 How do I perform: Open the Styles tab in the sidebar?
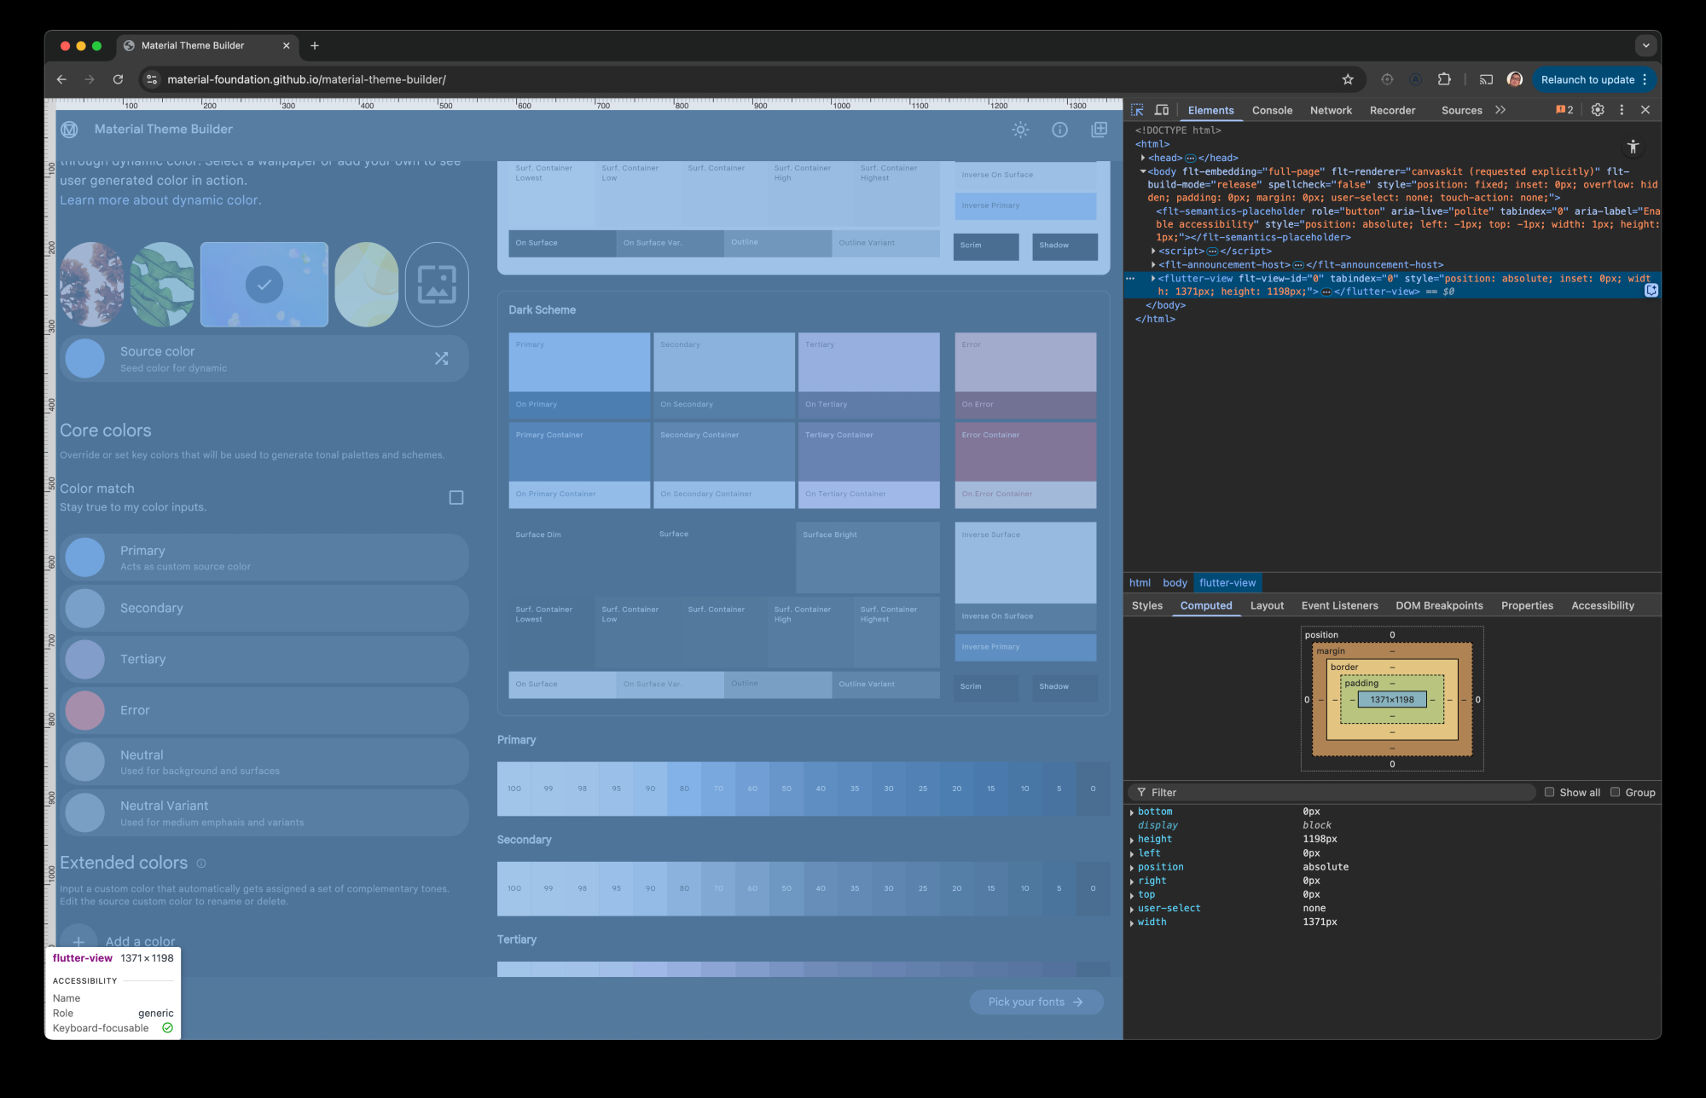click(x=1146, y=605)
